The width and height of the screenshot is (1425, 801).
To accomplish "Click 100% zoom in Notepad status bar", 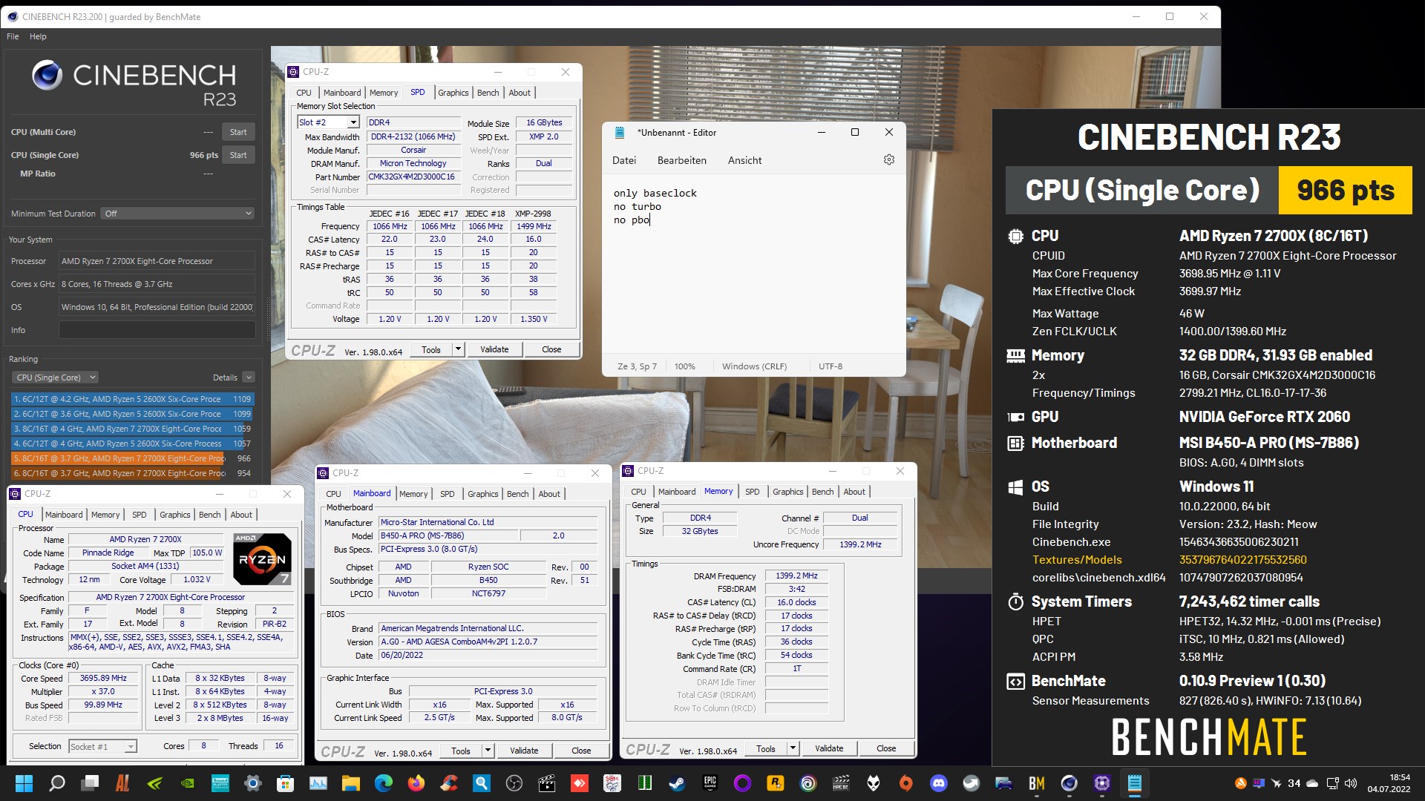I will pyautogui.click(x=684, y=366).
